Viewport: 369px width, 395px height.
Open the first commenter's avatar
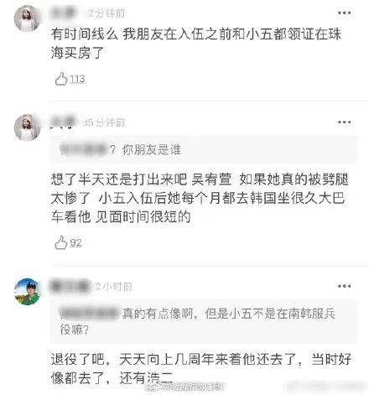[x=27, y=18]
